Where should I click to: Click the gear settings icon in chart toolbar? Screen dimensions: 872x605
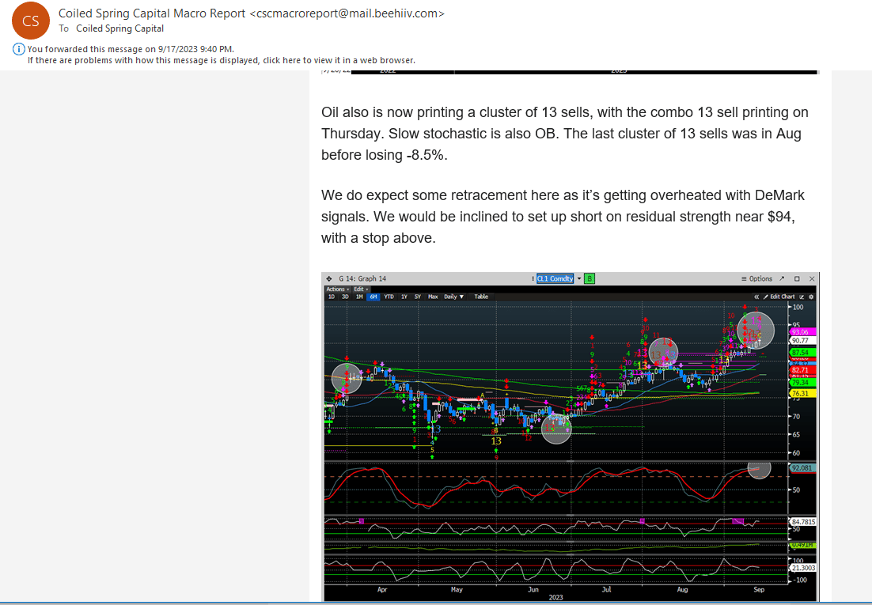pyautogui.click(x=811, y=297)
